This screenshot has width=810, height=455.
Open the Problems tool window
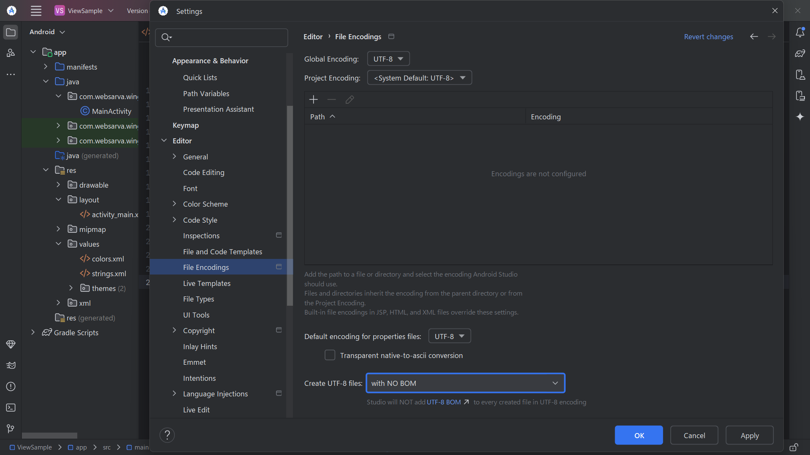[11, 387]
